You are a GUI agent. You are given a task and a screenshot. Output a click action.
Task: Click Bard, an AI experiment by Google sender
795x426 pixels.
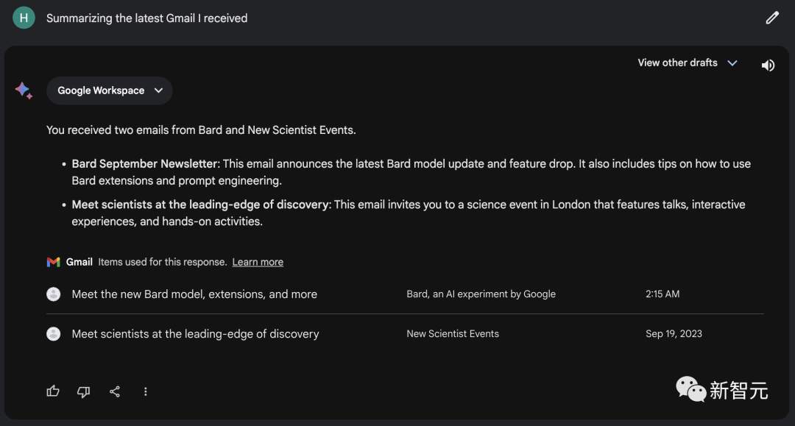pos(481,294)
